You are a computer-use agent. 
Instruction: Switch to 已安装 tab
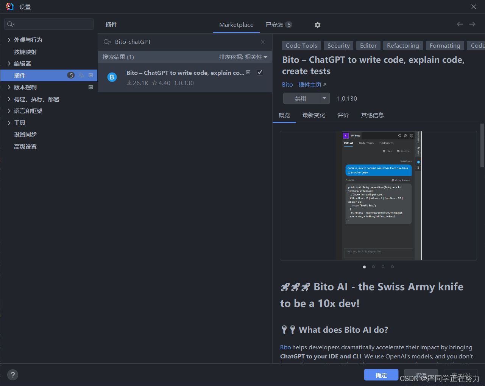[279, 25]
